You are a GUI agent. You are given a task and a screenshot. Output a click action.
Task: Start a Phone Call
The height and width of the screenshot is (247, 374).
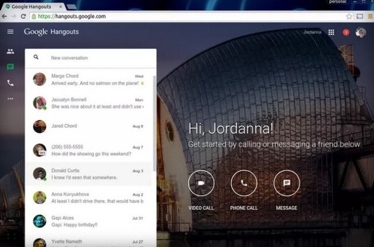[x=244, y=183]
